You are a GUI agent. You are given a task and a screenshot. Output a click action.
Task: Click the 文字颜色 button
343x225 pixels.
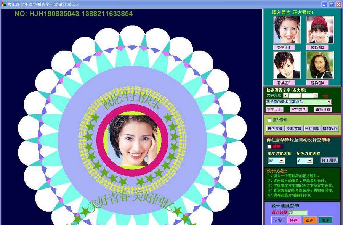coord(298,110)
